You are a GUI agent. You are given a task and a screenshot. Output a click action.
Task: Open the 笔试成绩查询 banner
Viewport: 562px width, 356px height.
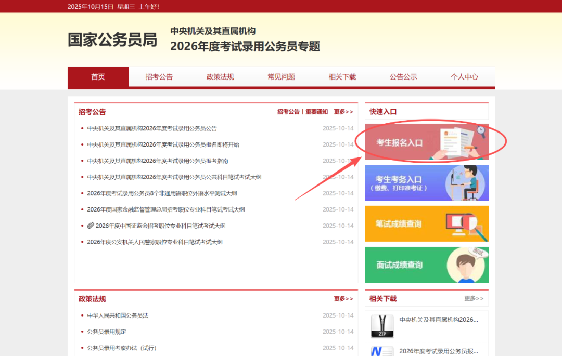point(427,224)
